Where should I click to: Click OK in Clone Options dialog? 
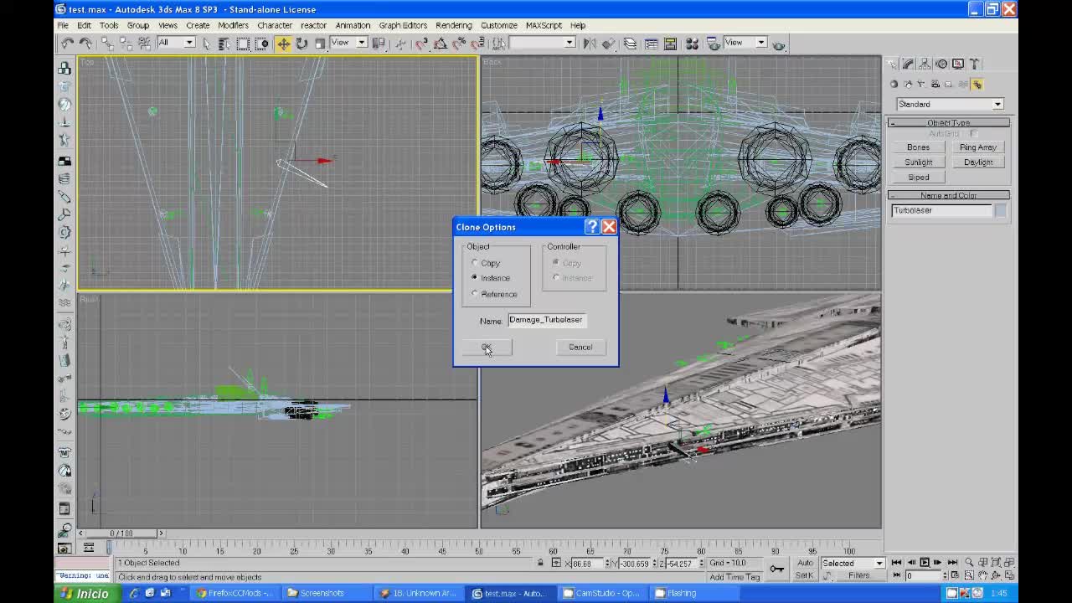click(487, 348)
